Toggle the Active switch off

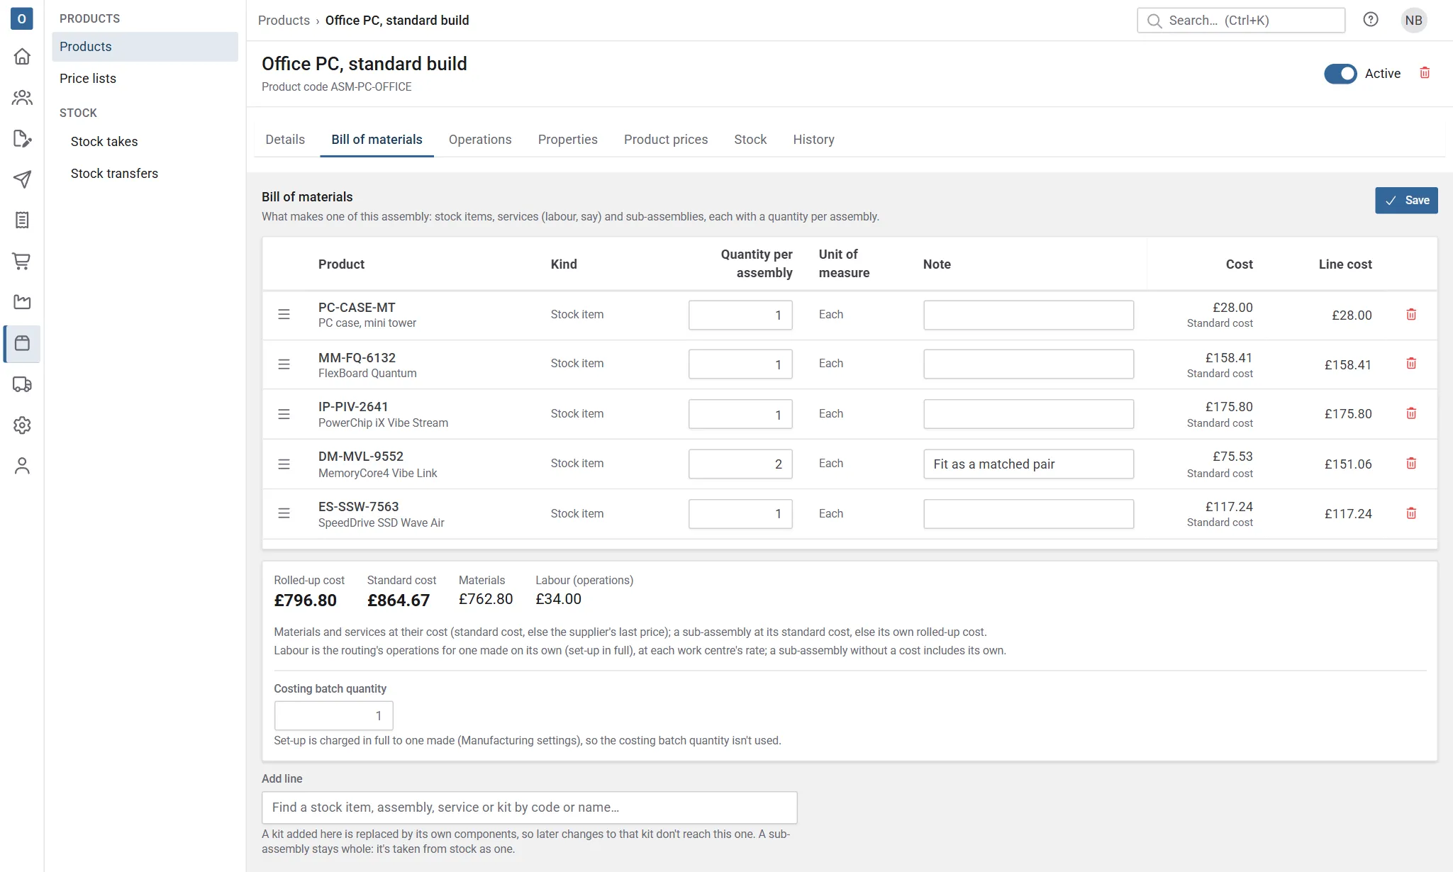[x=1340, y=74]
